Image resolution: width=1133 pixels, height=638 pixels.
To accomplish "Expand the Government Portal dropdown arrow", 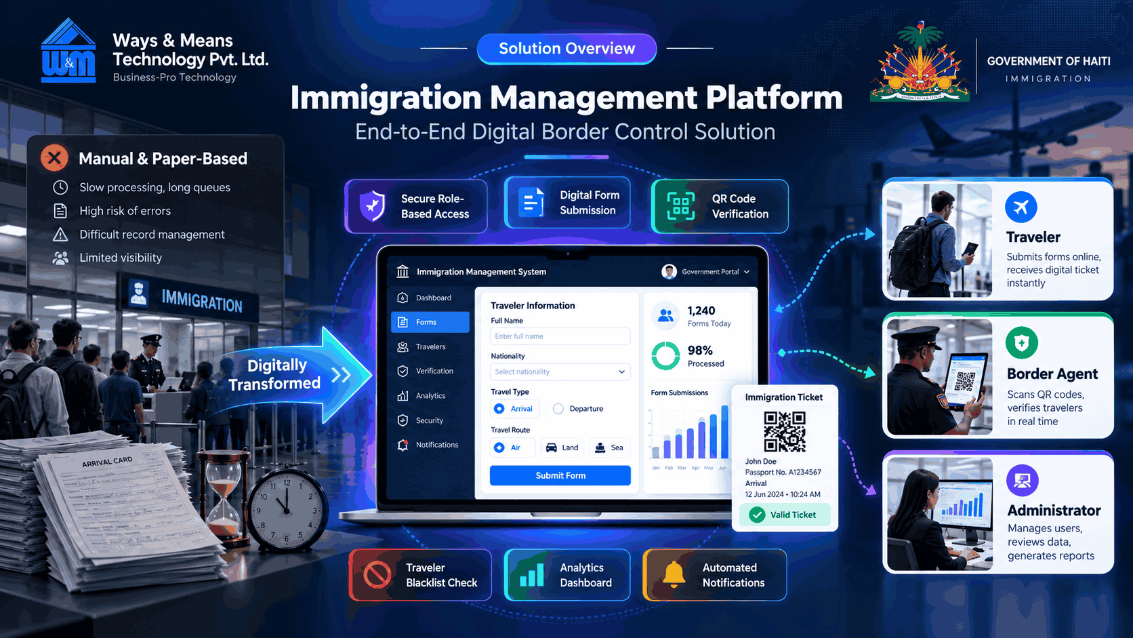I will click(747, 272).
